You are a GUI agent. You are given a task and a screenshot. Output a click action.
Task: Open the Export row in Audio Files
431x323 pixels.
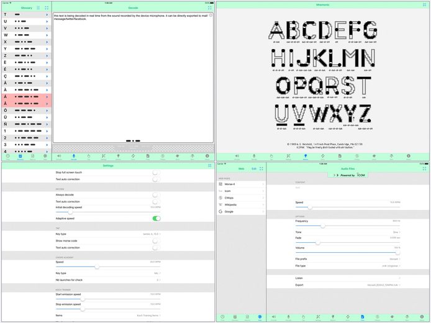pos(347,285)
